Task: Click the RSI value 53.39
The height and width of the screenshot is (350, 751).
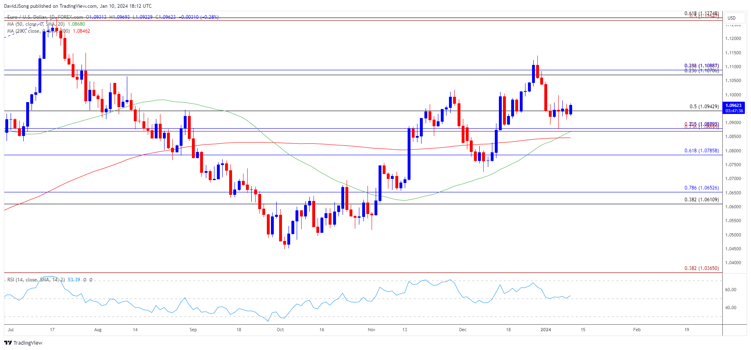Action: tap(74, 280)
